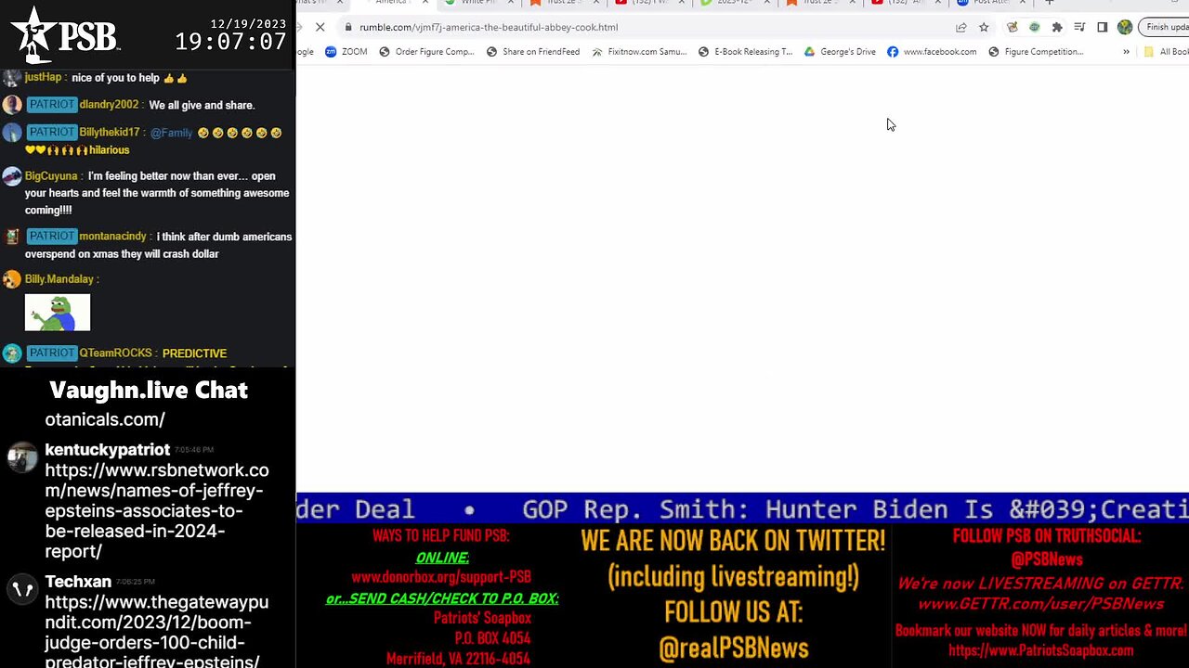Switch to the White tab

pyautogui.click(x=477, y=3)
